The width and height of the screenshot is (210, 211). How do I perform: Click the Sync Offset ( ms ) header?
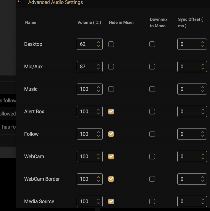[x=190, y=23]
